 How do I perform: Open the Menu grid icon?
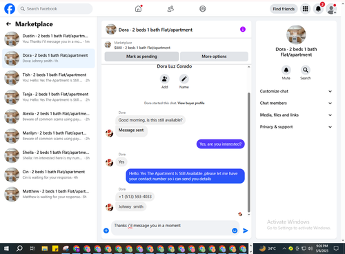coord(305,9)
